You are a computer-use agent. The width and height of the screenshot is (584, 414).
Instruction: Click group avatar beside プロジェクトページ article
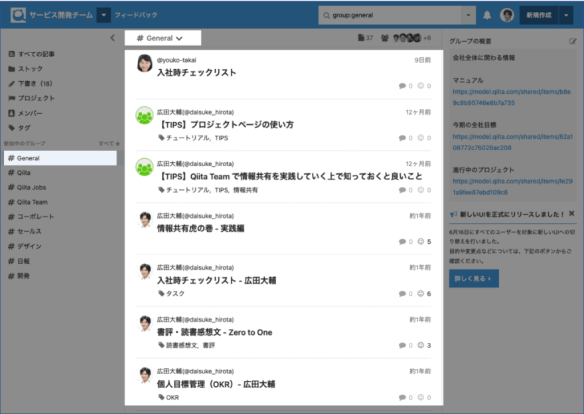pos(145,115)
